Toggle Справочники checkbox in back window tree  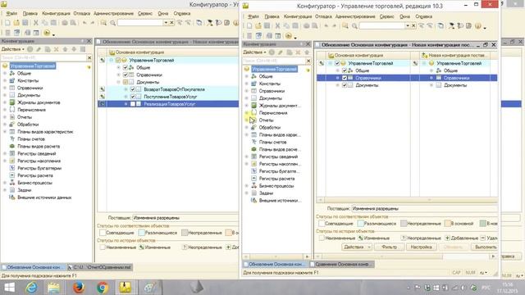pos(126,75)
